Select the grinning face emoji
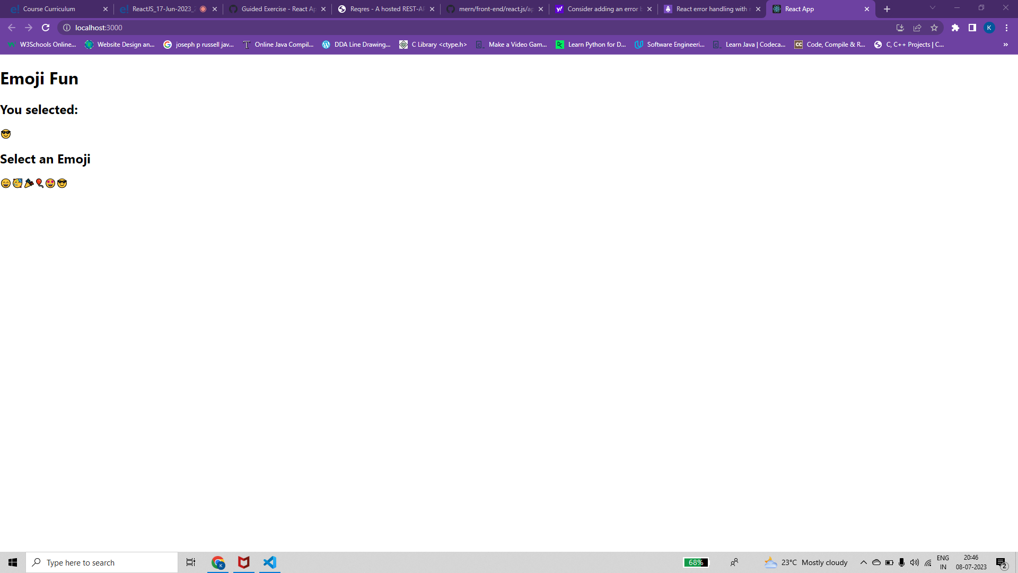The image size is (1018, 573). (6, 184)
